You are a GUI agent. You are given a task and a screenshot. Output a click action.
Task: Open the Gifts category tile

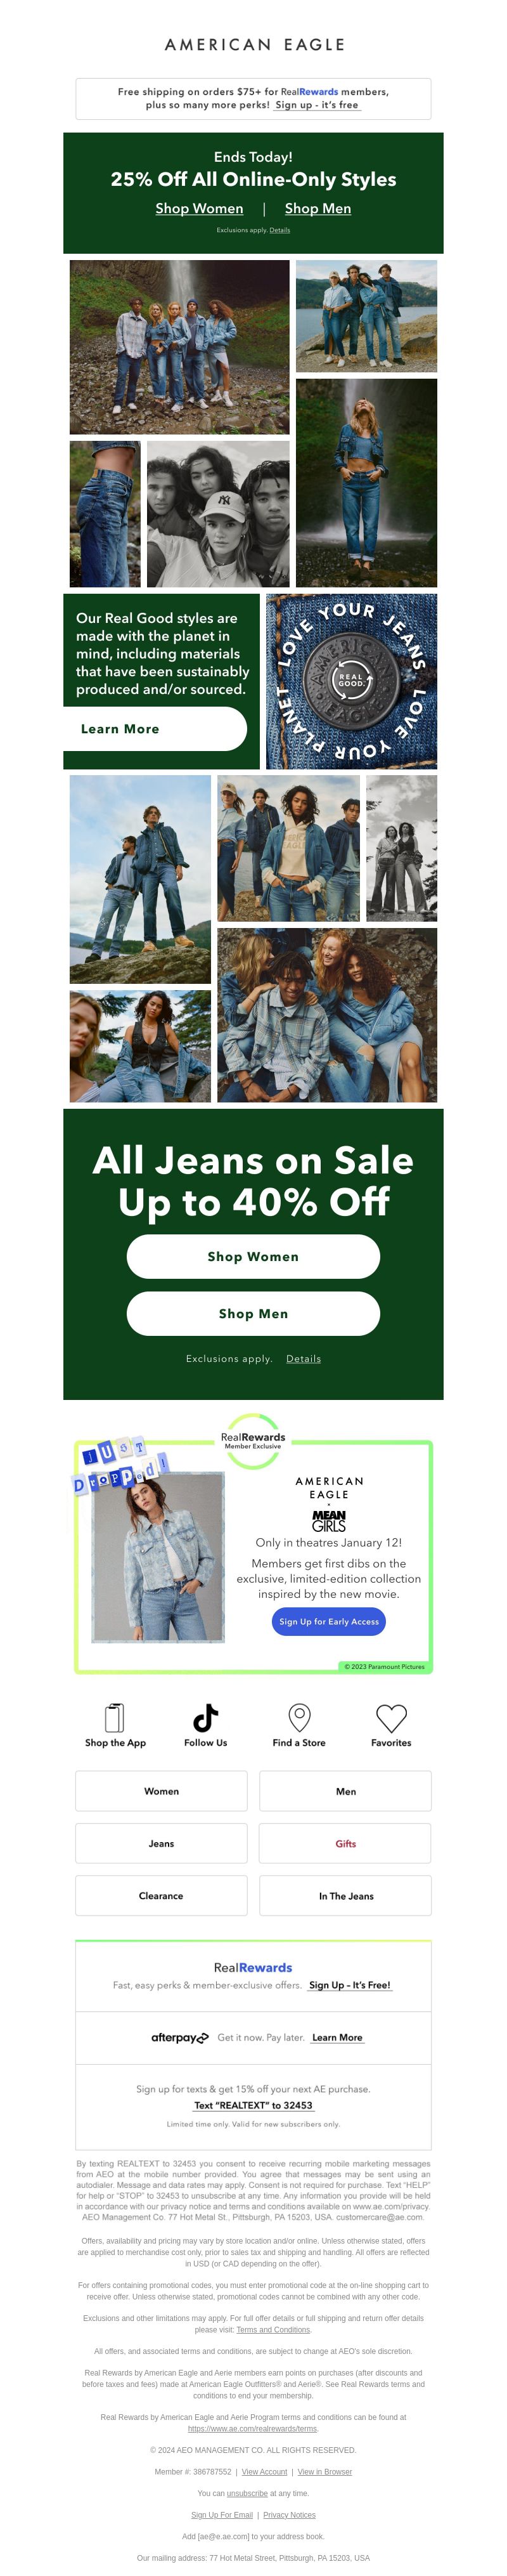(x=345, y=1843)
